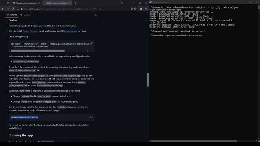Image resolution: width=260 pixels, height=146 pixels.
Task: Click the 'Resolving deltas: 100% (4/4)' line in PowerShell
Action: (172, 27)
